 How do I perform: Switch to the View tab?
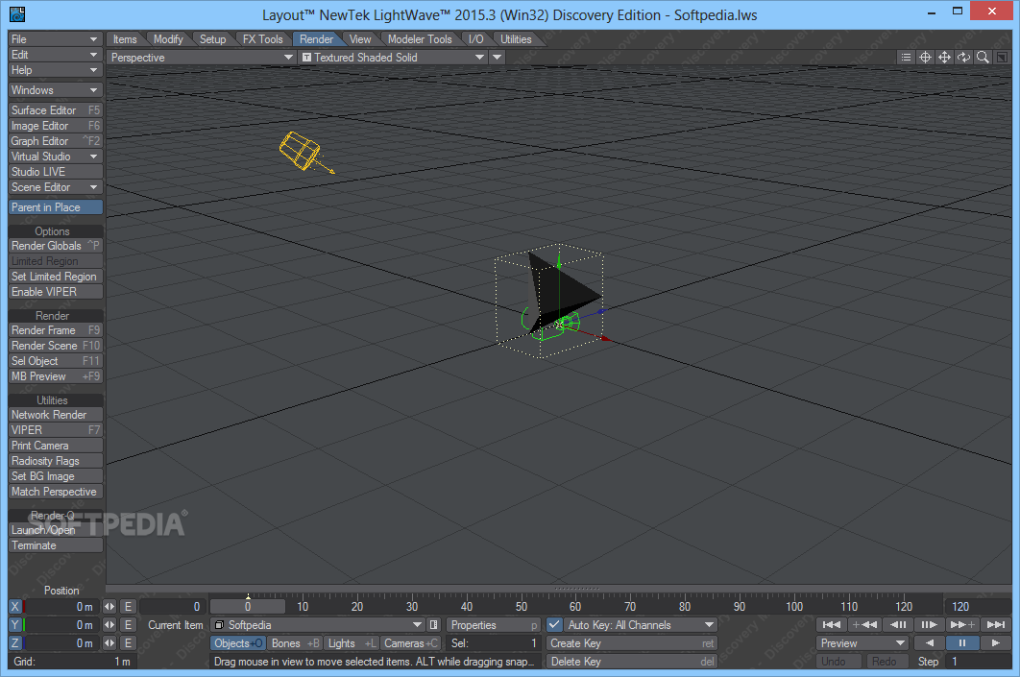click(x=360, y=39)
